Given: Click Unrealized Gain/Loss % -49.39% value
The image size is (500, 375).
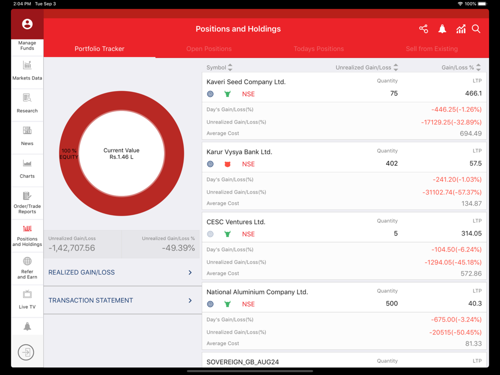Looking at the screenshot, I should click(178, 248).
